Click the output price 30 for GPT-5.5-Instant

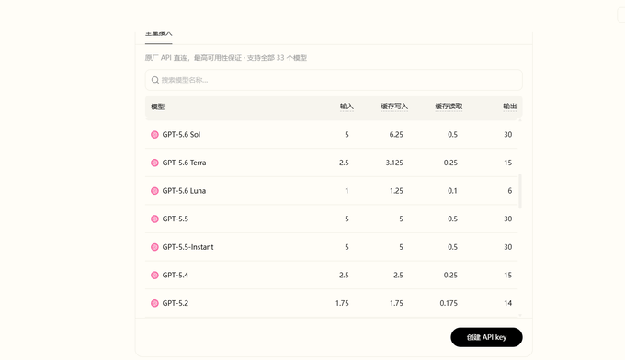pyautogui.click(x=507, y=247)
